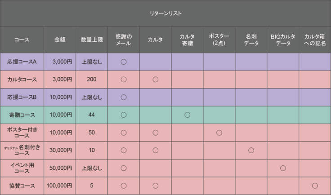Click the 感謝のメール column header
The height and width of the screenshot is (195, 331).
[x=123, y=40]
